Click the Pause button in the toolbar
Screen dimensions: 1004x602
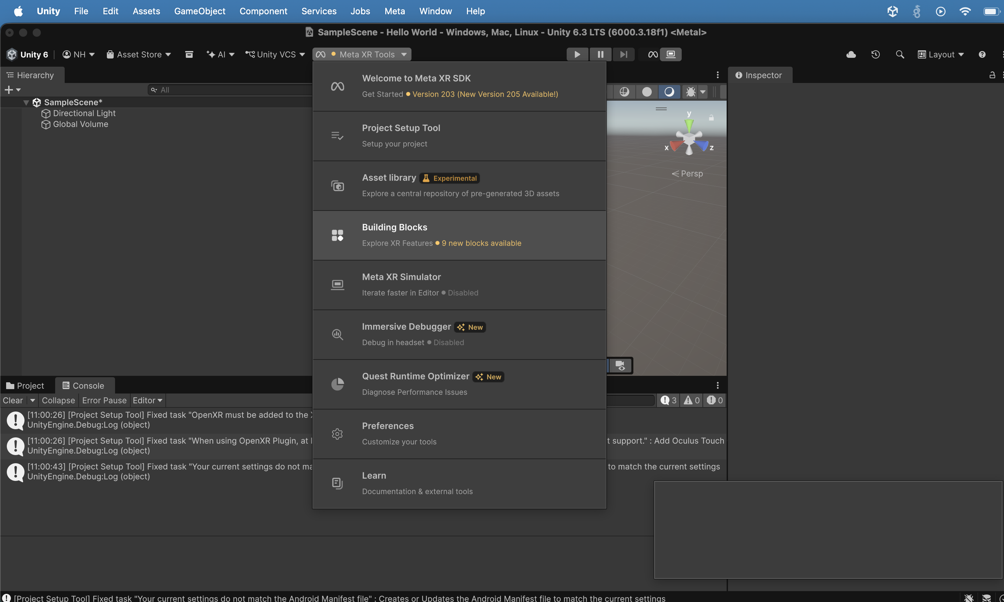pos(600,54)
